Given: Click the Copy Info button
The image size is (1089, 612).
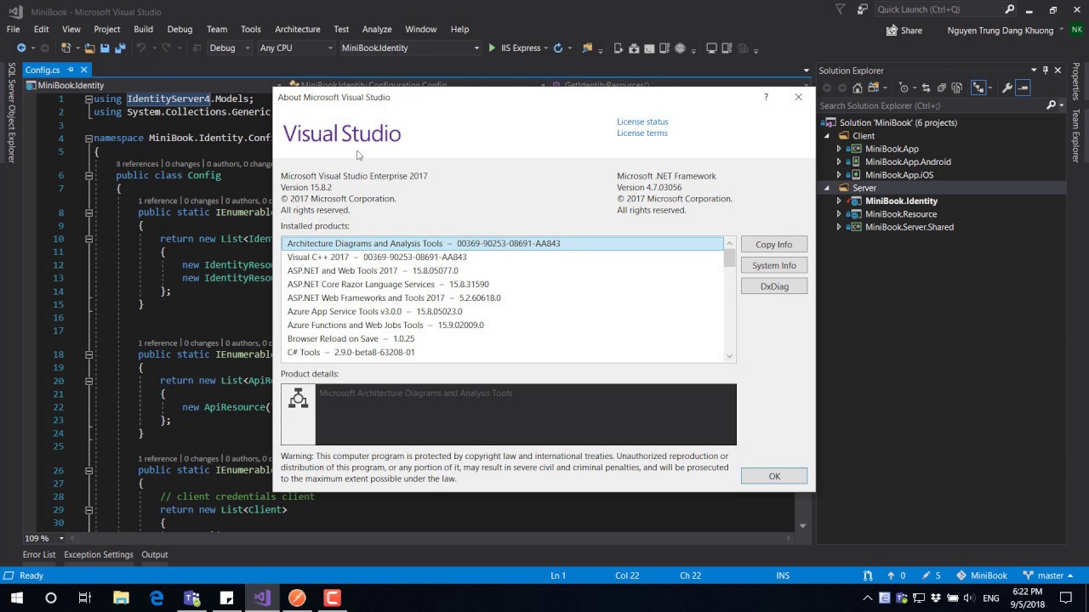Looking at the screenshot, I should [x=774, y=245].
